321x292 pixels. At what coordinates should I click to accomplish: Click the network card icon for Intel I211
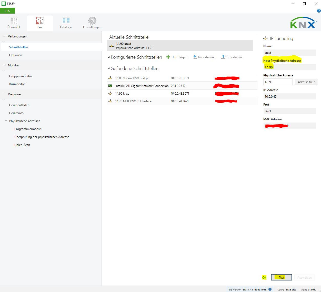pyautogui.click(x=110, y=86)
